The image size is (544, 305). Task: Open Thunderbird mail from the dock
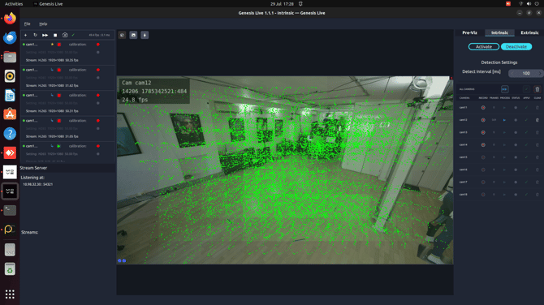coord(10,37)
